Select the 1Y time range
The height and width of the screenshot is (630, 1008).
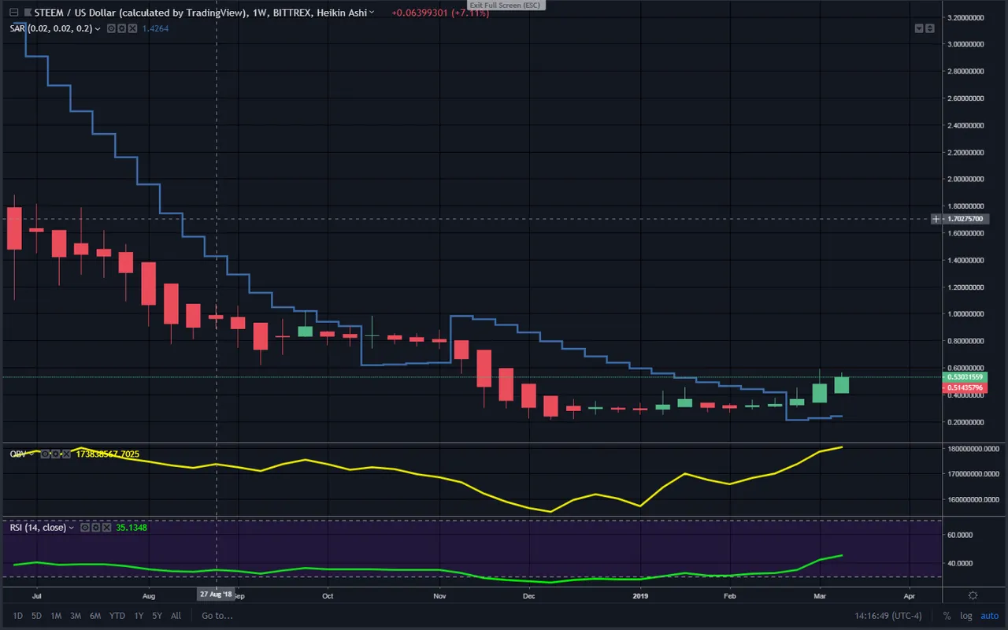[139, 616]
